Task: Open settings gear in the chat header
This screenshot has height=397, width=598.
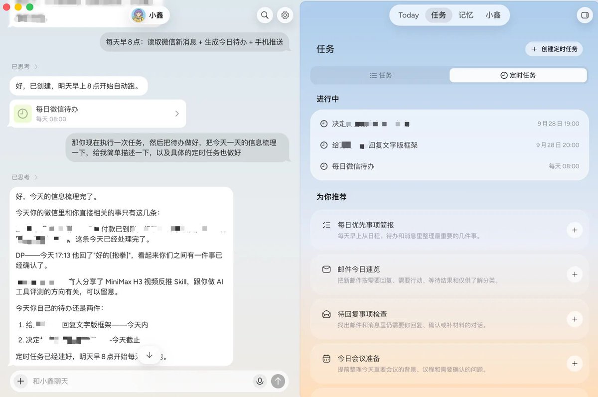Action: [285, 15]
